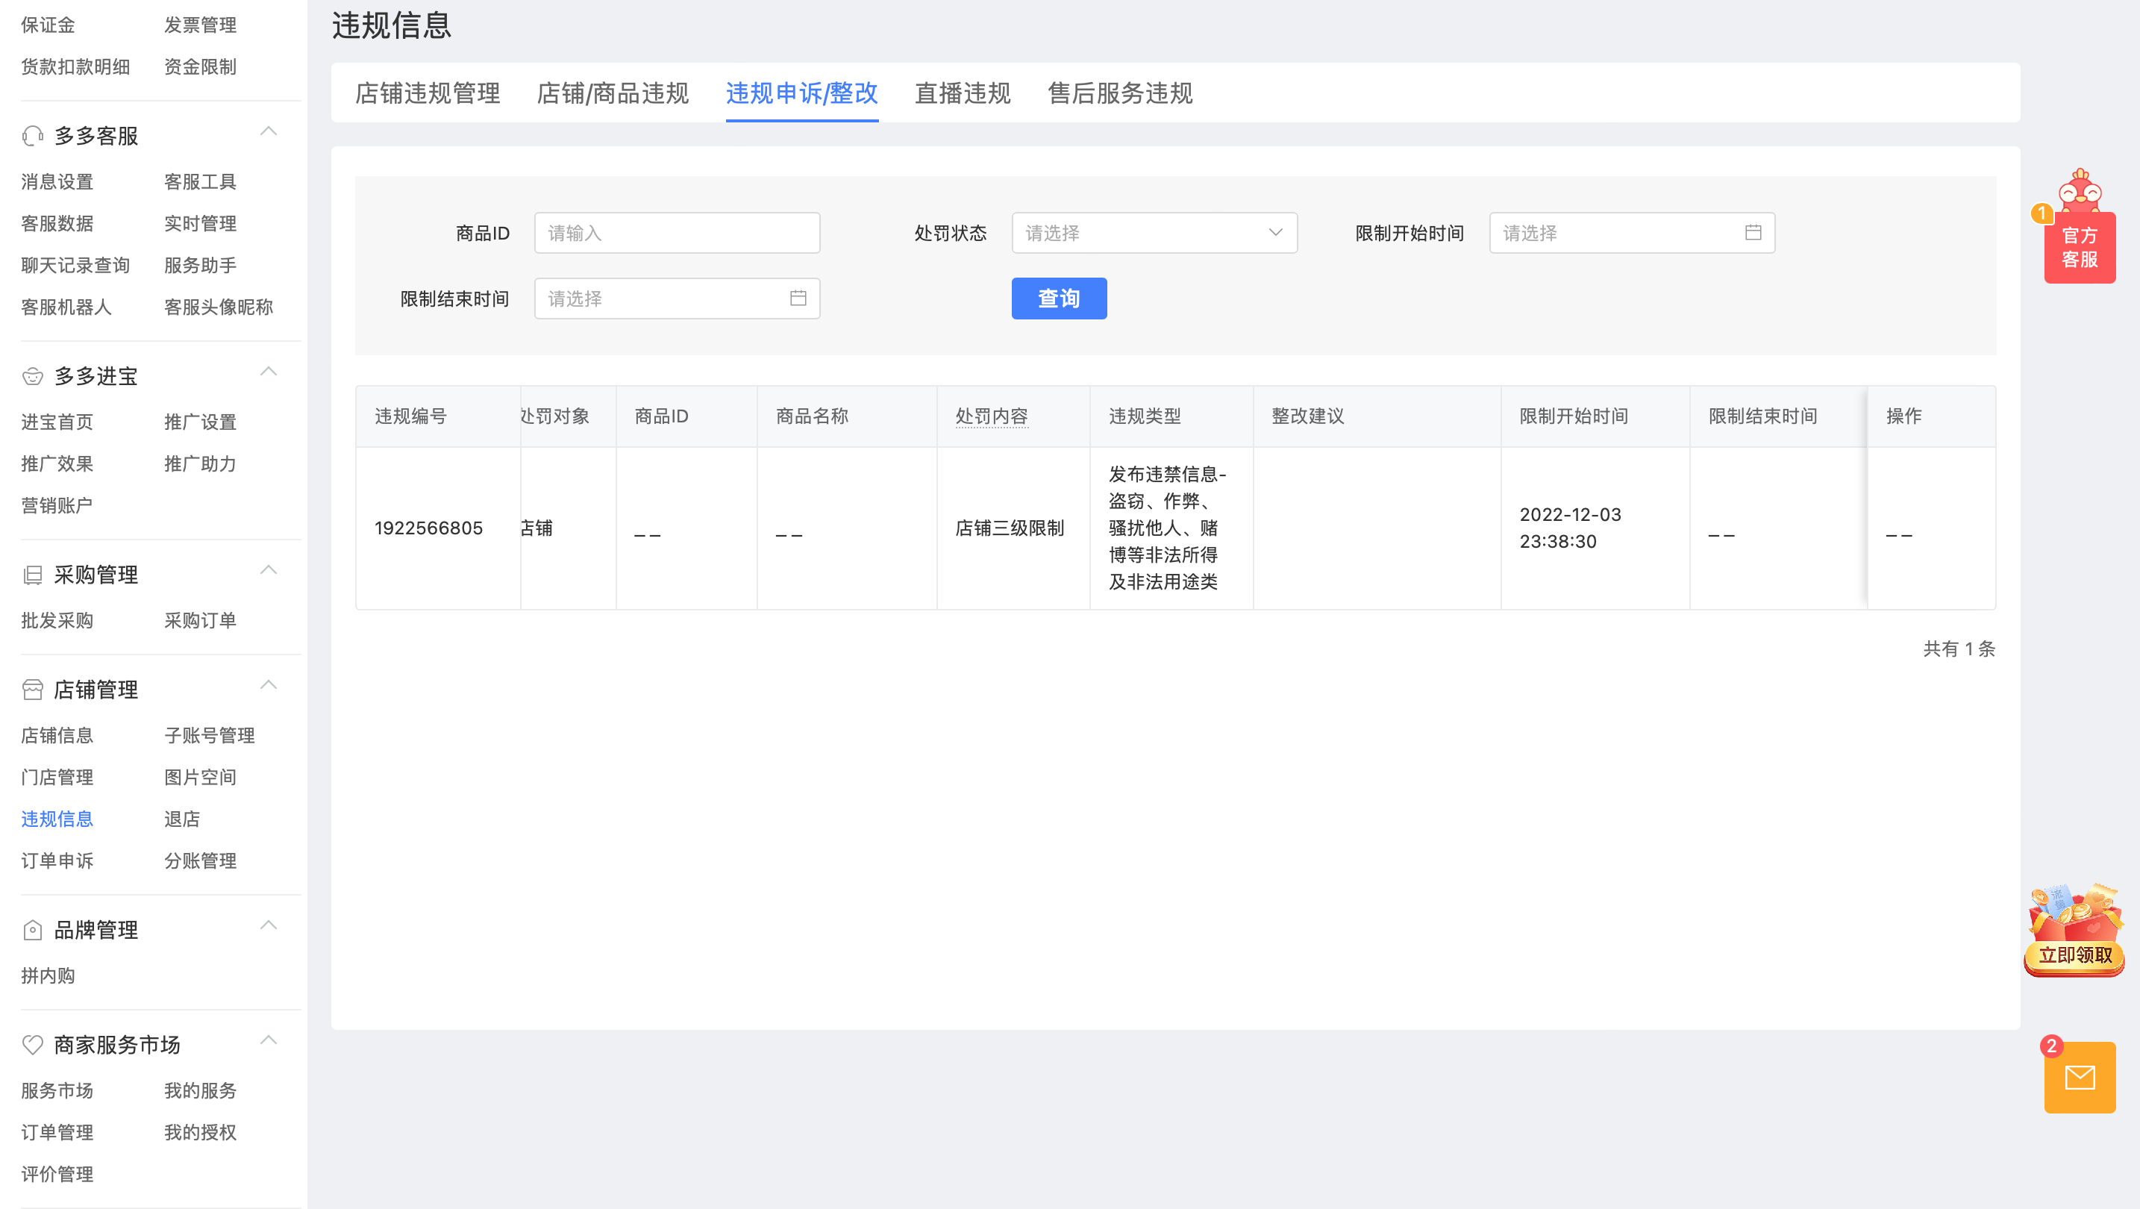The width and height of the screenshot is (2140, 1209).
Task: Open 发票管理 in sidebar
Action: [x=200, y=25]
